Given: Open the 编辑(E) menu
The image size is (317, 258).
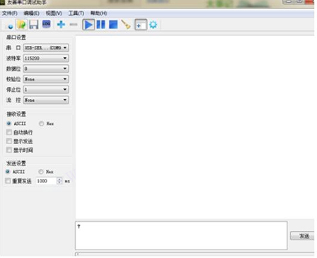Looking at the screenshot, I should tap(32, 13).
